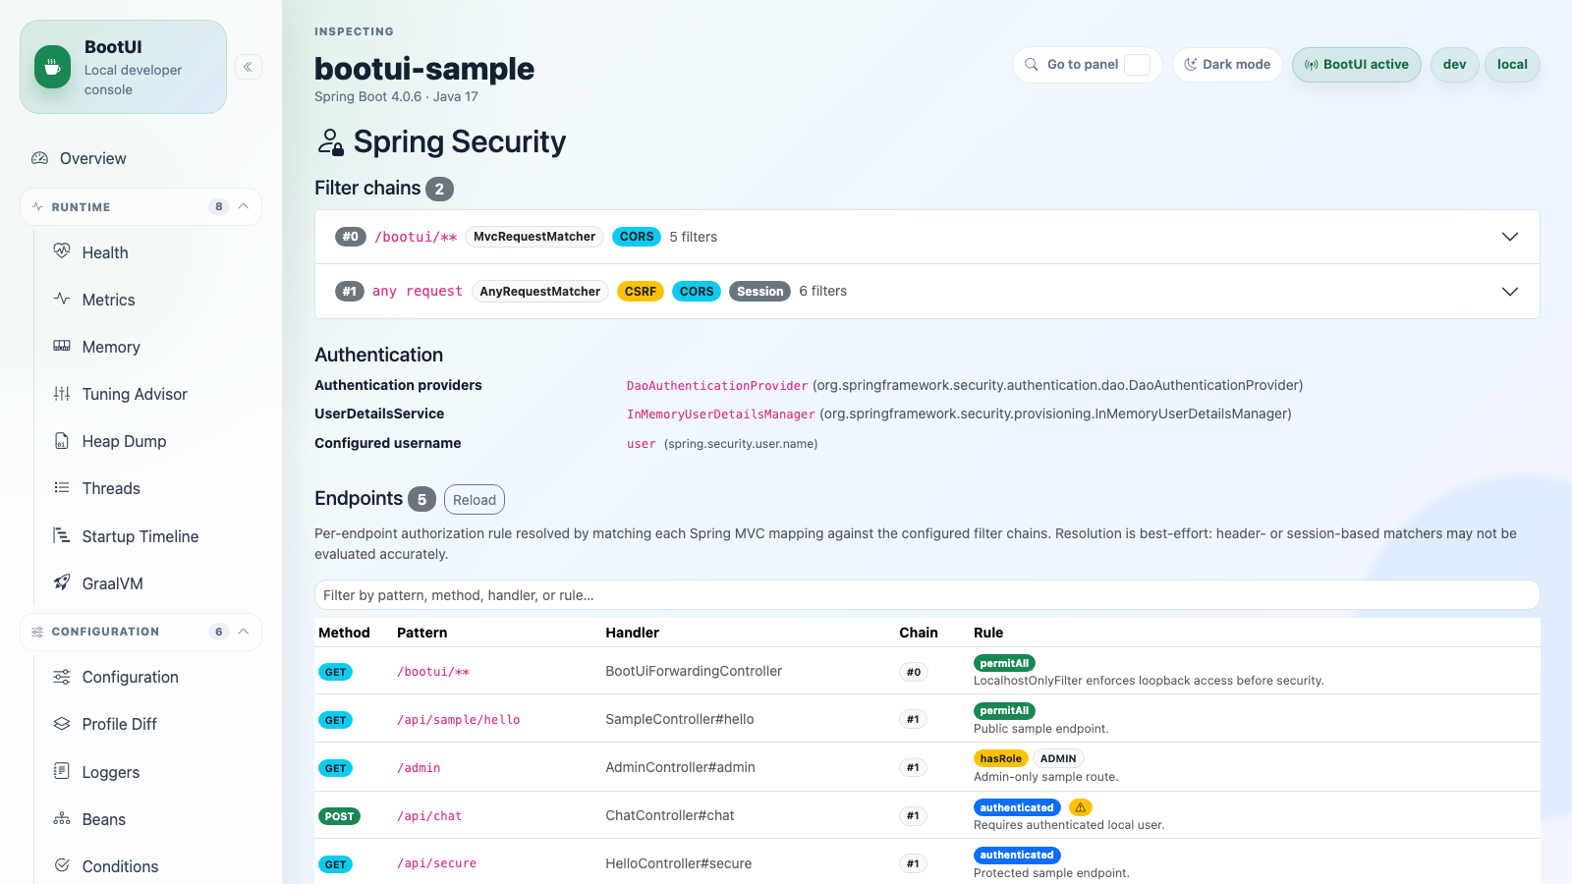1572x884 pixels.
Task: Click the RUNTIME section pulse icon
Action: click(x=37, y=207)
